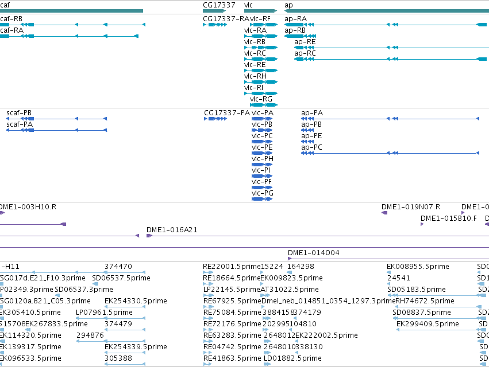Viewport: 489px width, 367px height.
Task: Select the vlc-PG protein label
Action: click(263, 193)
